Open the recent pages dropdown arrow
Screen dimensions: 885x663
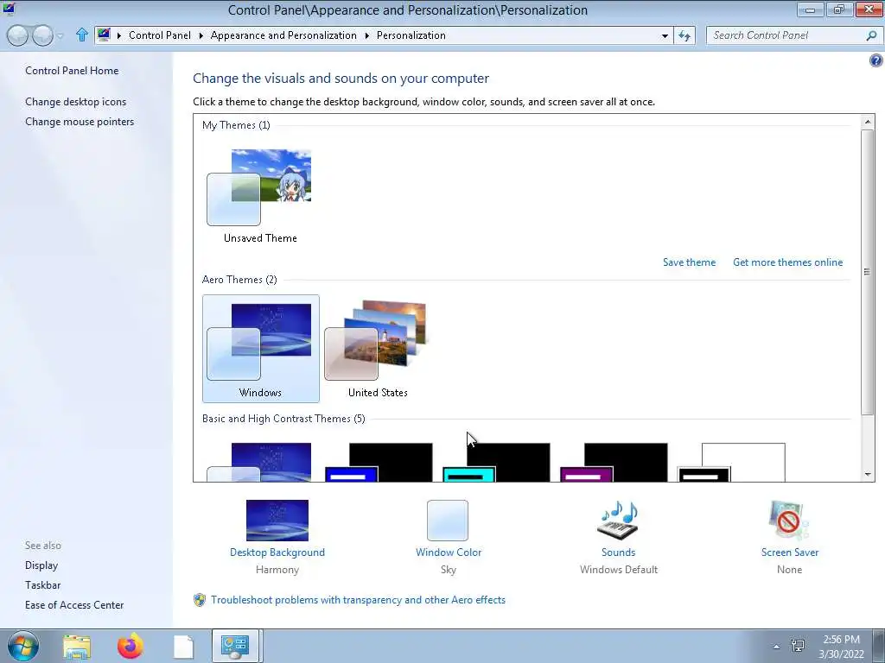point(60,36)
